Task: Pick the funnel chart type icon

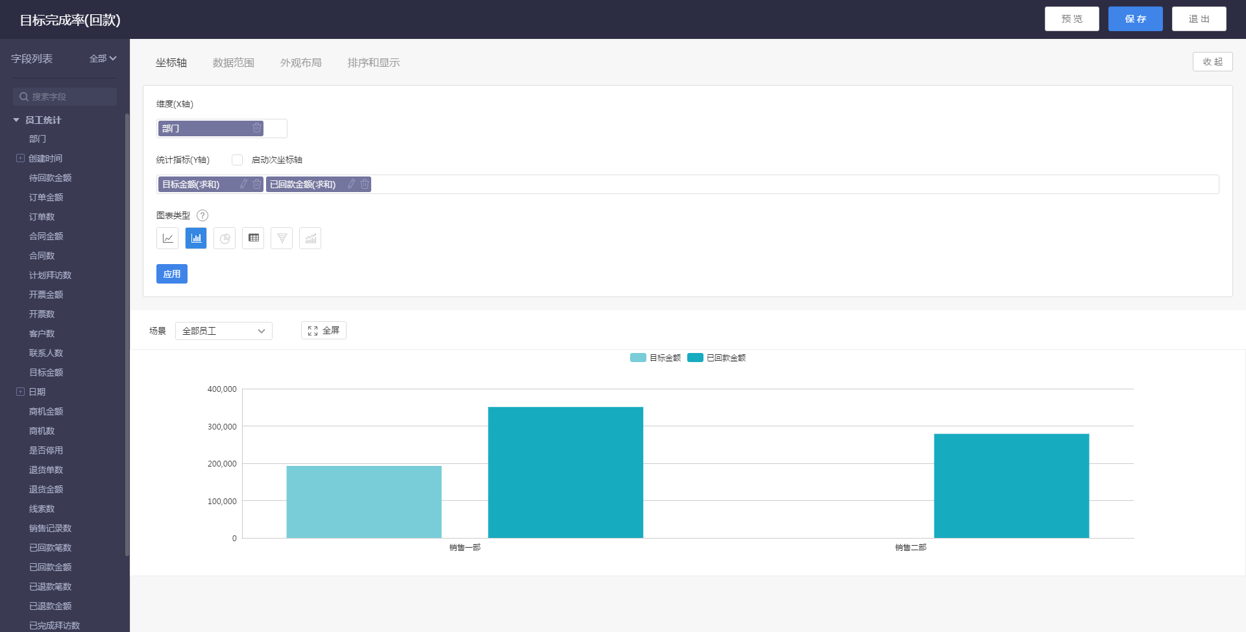Action: 282,238
